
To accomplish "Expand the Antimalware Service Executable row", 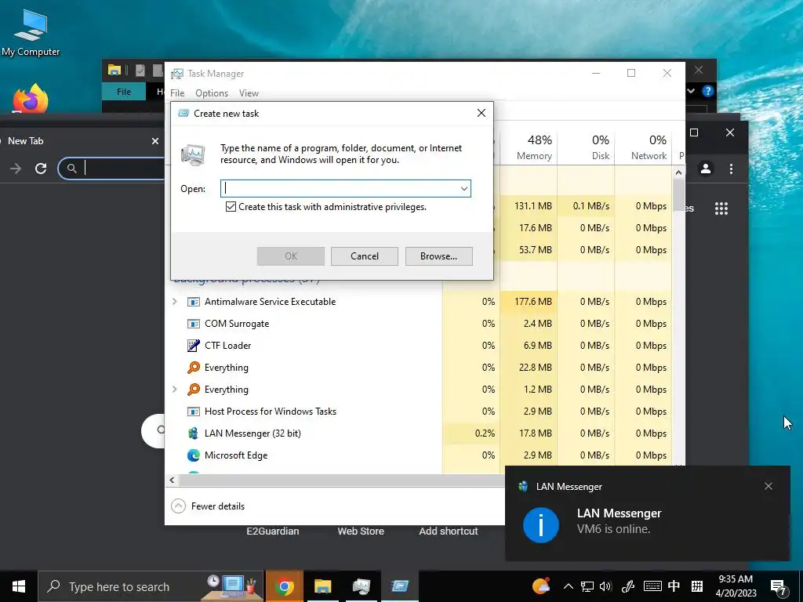I will point(175,302).
